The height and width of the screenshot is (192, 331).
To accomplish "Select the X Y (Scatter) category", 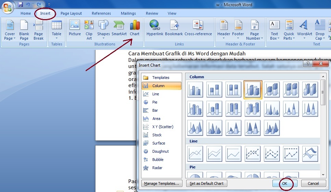I will (162, 127).
